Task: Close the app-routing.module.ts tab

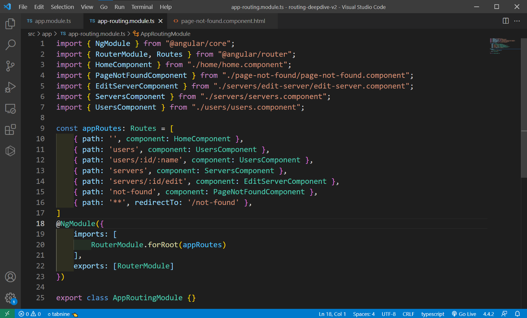Action: (160, 21)
